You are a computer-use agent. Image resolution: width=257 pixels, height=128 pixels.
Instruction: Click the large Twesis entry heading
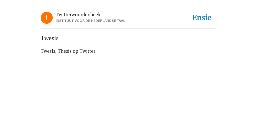49,38
